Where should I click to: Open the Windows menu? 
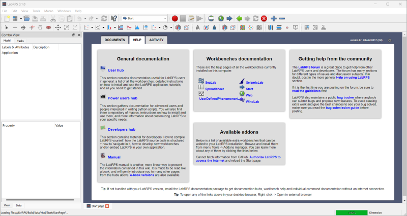click(64, 11)
